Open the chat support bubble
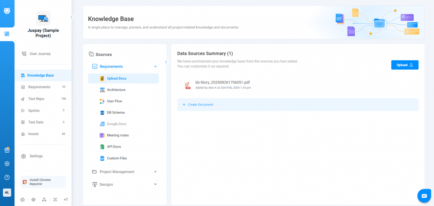 tap(424, 195)
